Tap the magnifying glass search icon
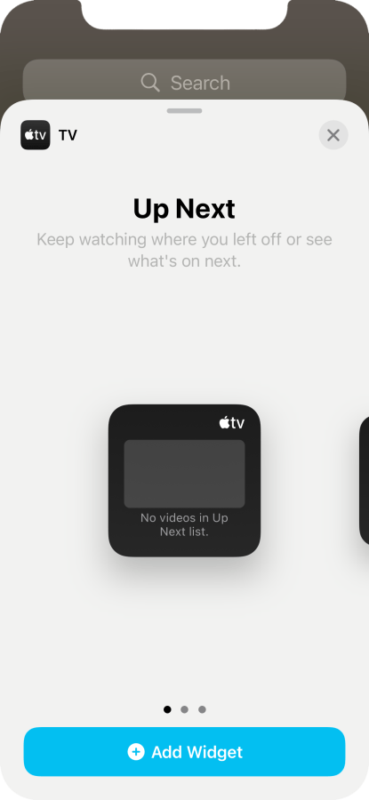Screen dimensions: 369x800 (150, 82)
